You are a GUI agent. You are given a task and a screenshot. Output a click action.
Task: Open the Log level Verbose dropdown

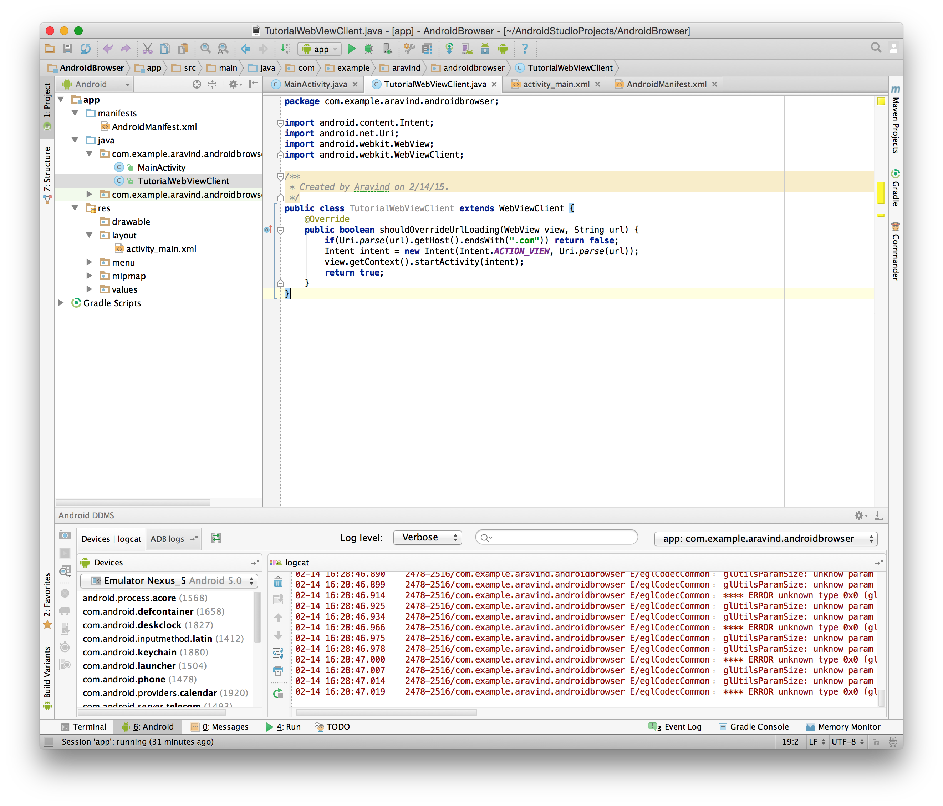point(427,538)
